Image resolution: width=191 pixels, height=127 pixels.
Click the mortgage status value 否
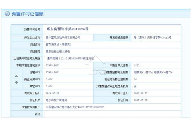(x=135, y=86)
